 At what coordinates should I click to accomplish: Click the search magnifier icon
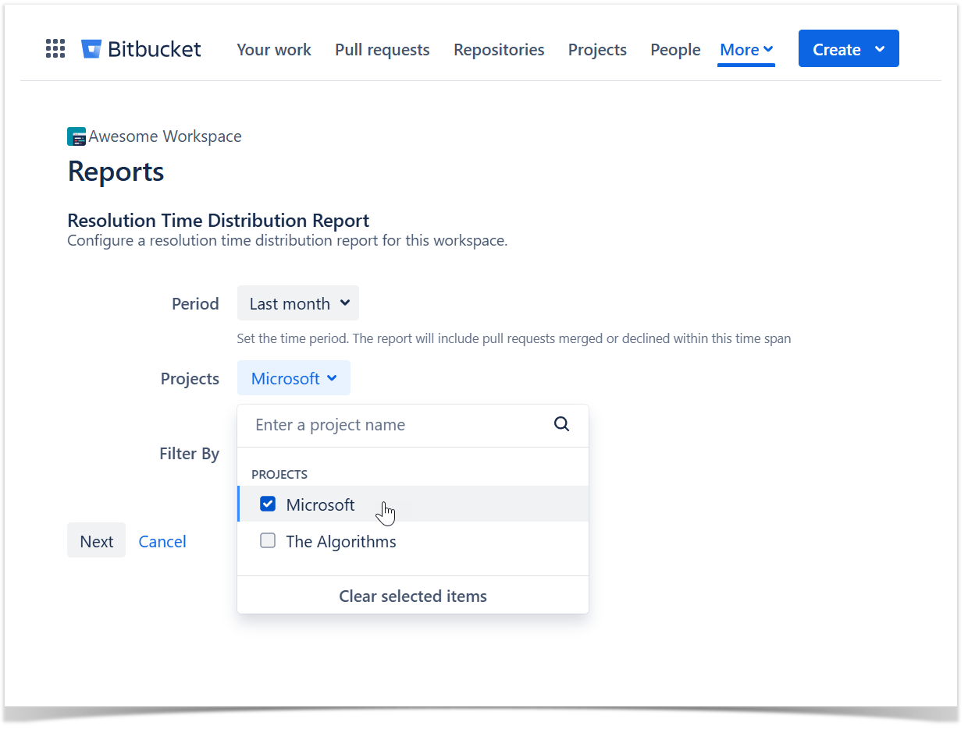(561, 425)
